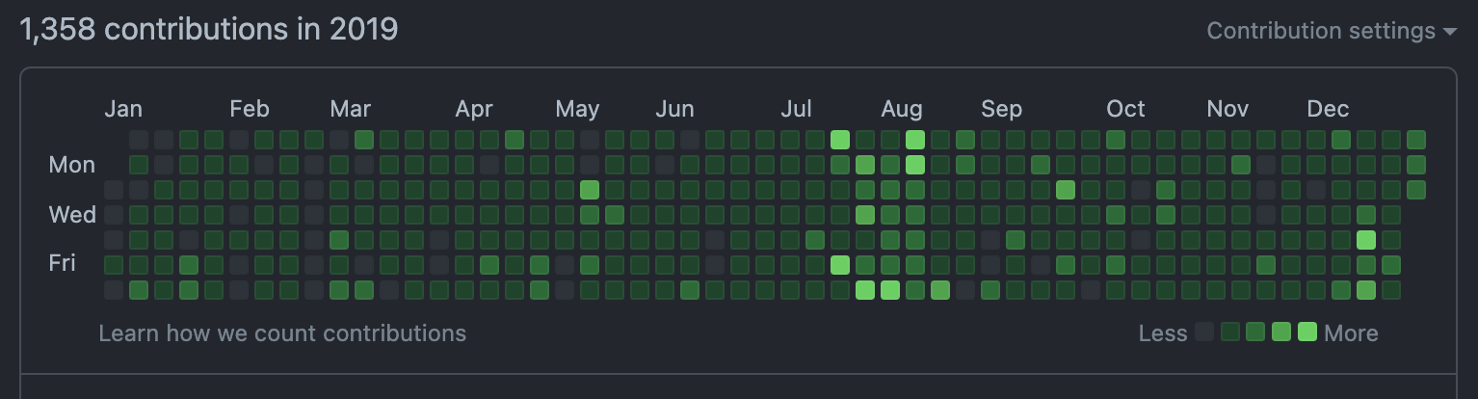Click the 'Wed' weekday label
Image resolution: width=1478 pixels, height=399 pixels.
click(72, 214)
